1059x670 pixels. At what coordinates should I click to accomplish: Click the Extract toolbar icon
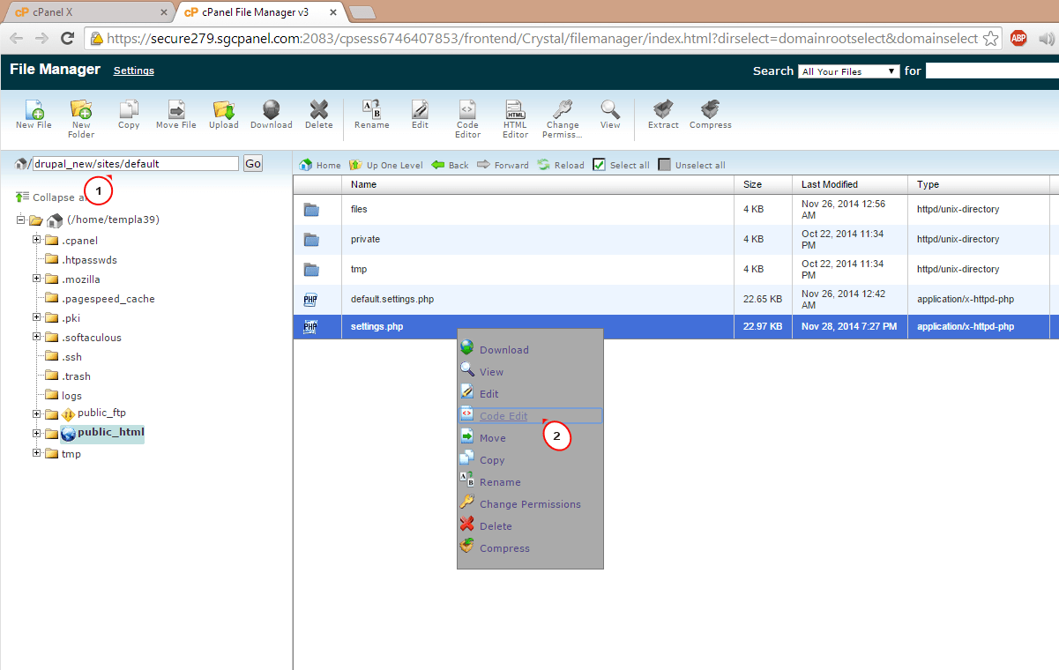click(663, 109)
